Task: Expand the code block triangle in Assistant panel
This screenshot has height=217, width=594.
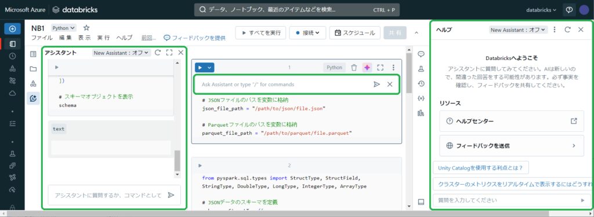Action: (57, 67)
